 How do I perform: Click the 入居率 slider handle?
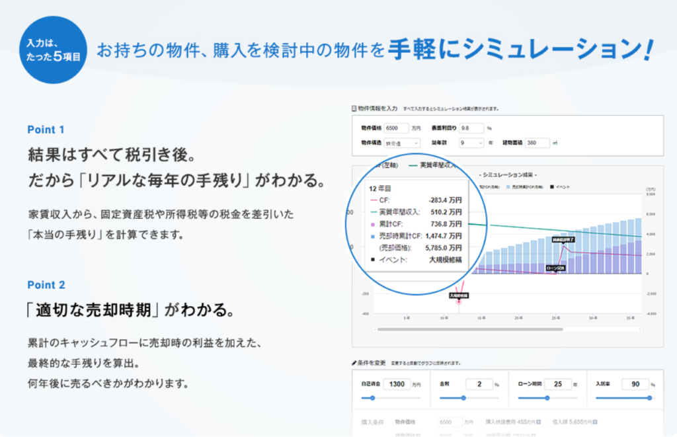649,398
